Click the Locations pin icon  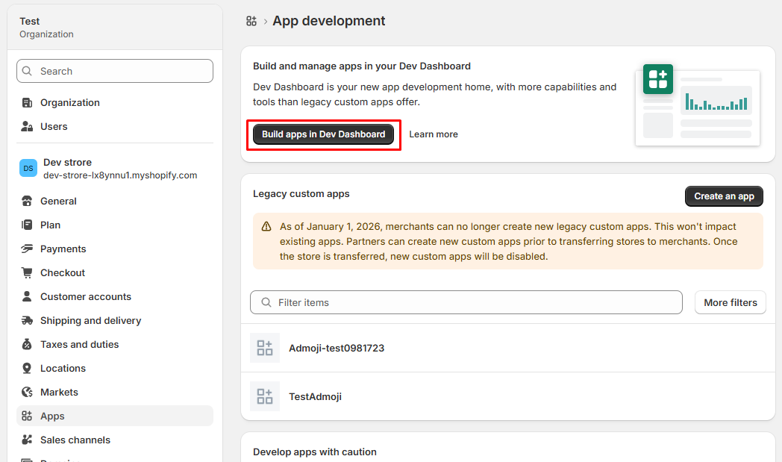pyautogui.click(x=27, y=368)
